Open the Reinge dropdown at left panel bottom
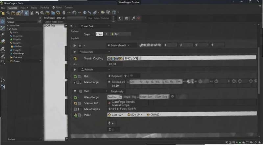 [24, 139]
